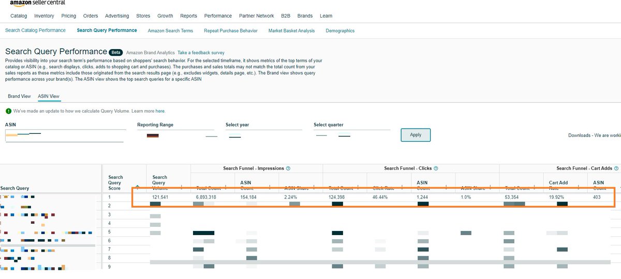The image size is (621, 279).
Task: Select the Search Query Performance tab
Action: point(107,30)
